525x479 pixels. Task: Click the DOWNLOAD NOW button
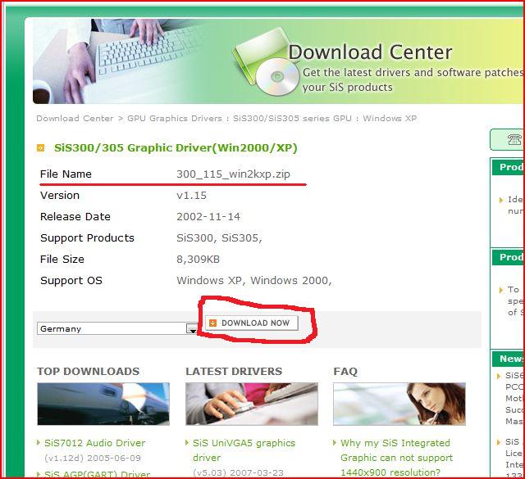pyautogui.click(x=252, y=323)
